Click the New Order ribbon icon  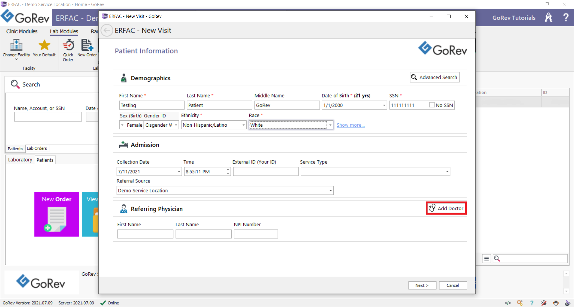(87, 45)
